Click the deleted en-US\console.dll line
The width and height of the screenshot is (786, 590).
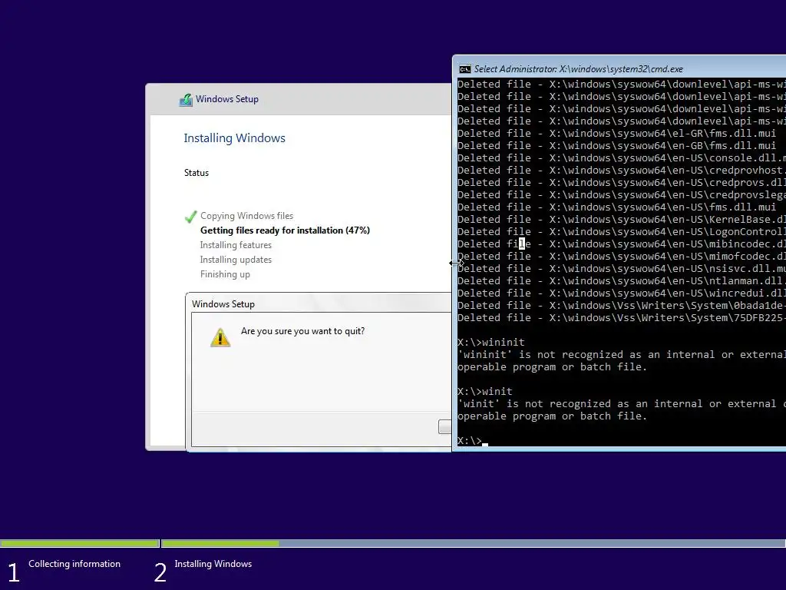pos(621,158)
